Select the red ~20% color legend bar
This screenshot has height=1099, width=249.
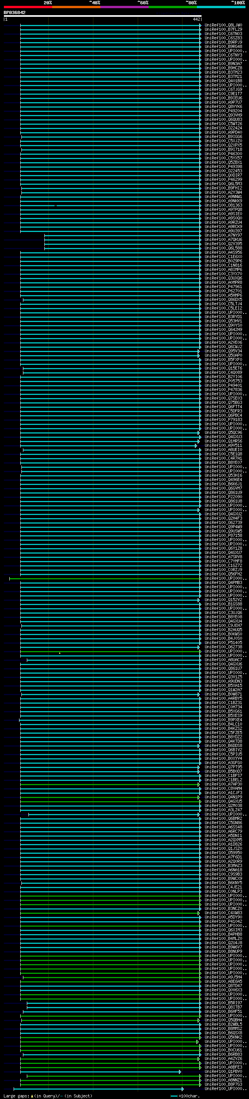[28, 7]
